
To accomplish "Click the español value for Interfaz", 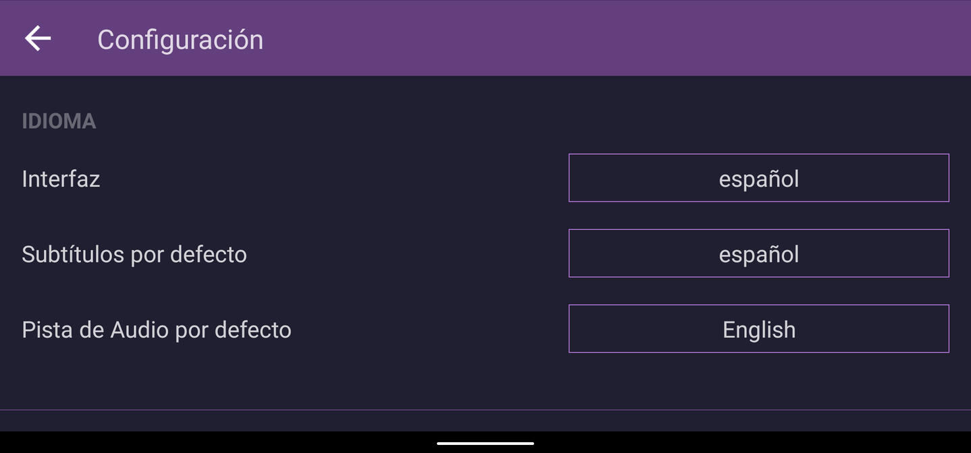I will tap(759, 179).
